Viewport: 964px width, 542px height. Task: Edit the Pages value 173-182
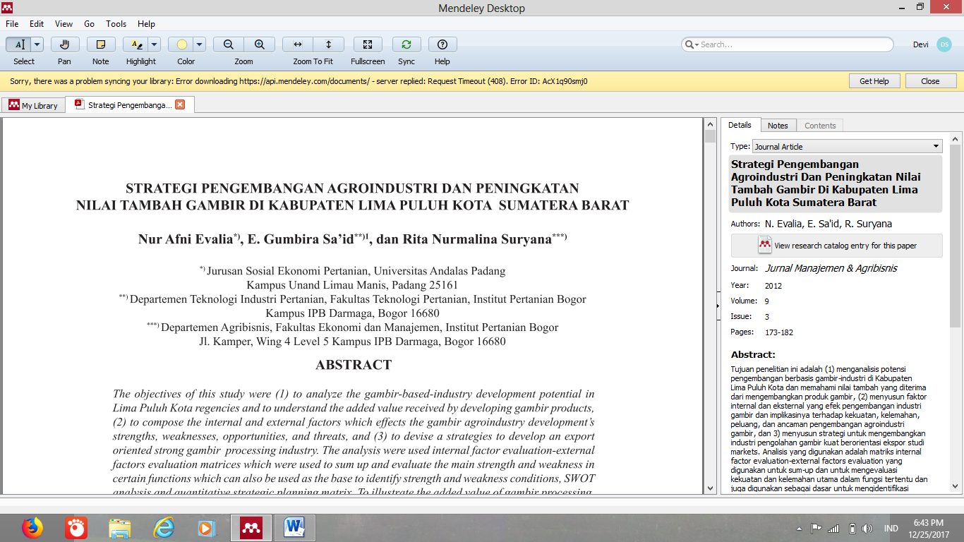pos(779,332)
